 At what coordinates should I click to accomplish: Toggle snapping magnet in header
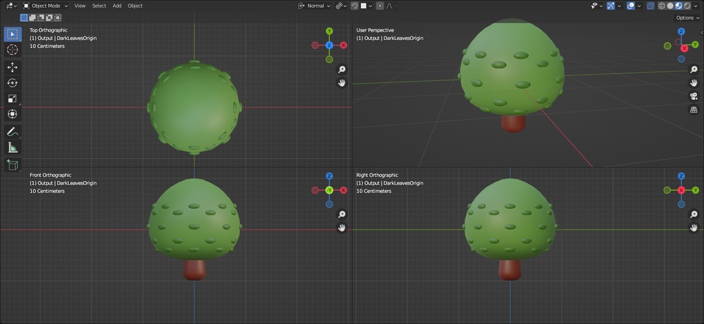355,5
